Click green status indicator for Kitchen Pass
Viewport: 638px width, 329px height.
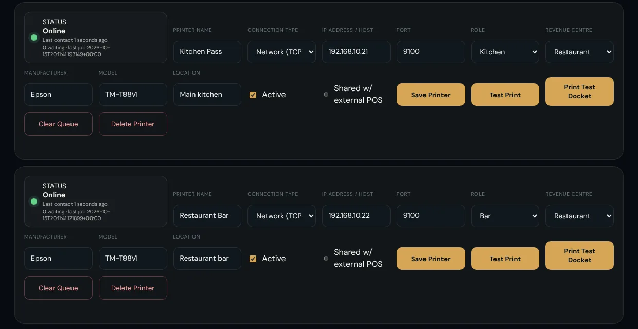(34, 38)
